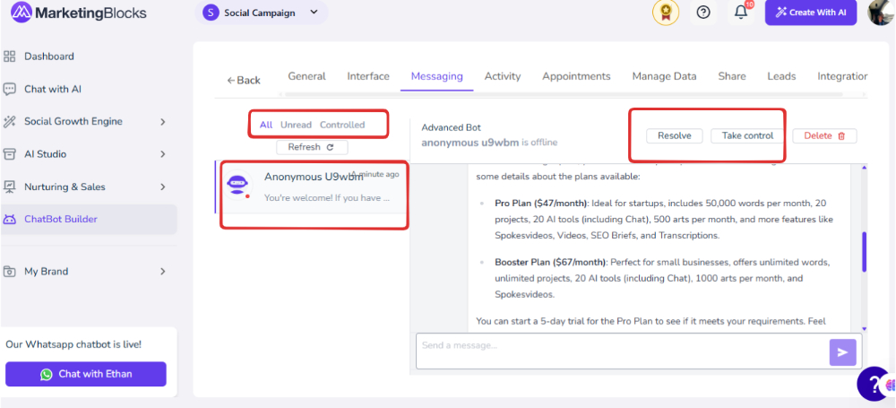Click the Nurturing & Sales icon
Screen dimensions: 896x408
(10, 187)
